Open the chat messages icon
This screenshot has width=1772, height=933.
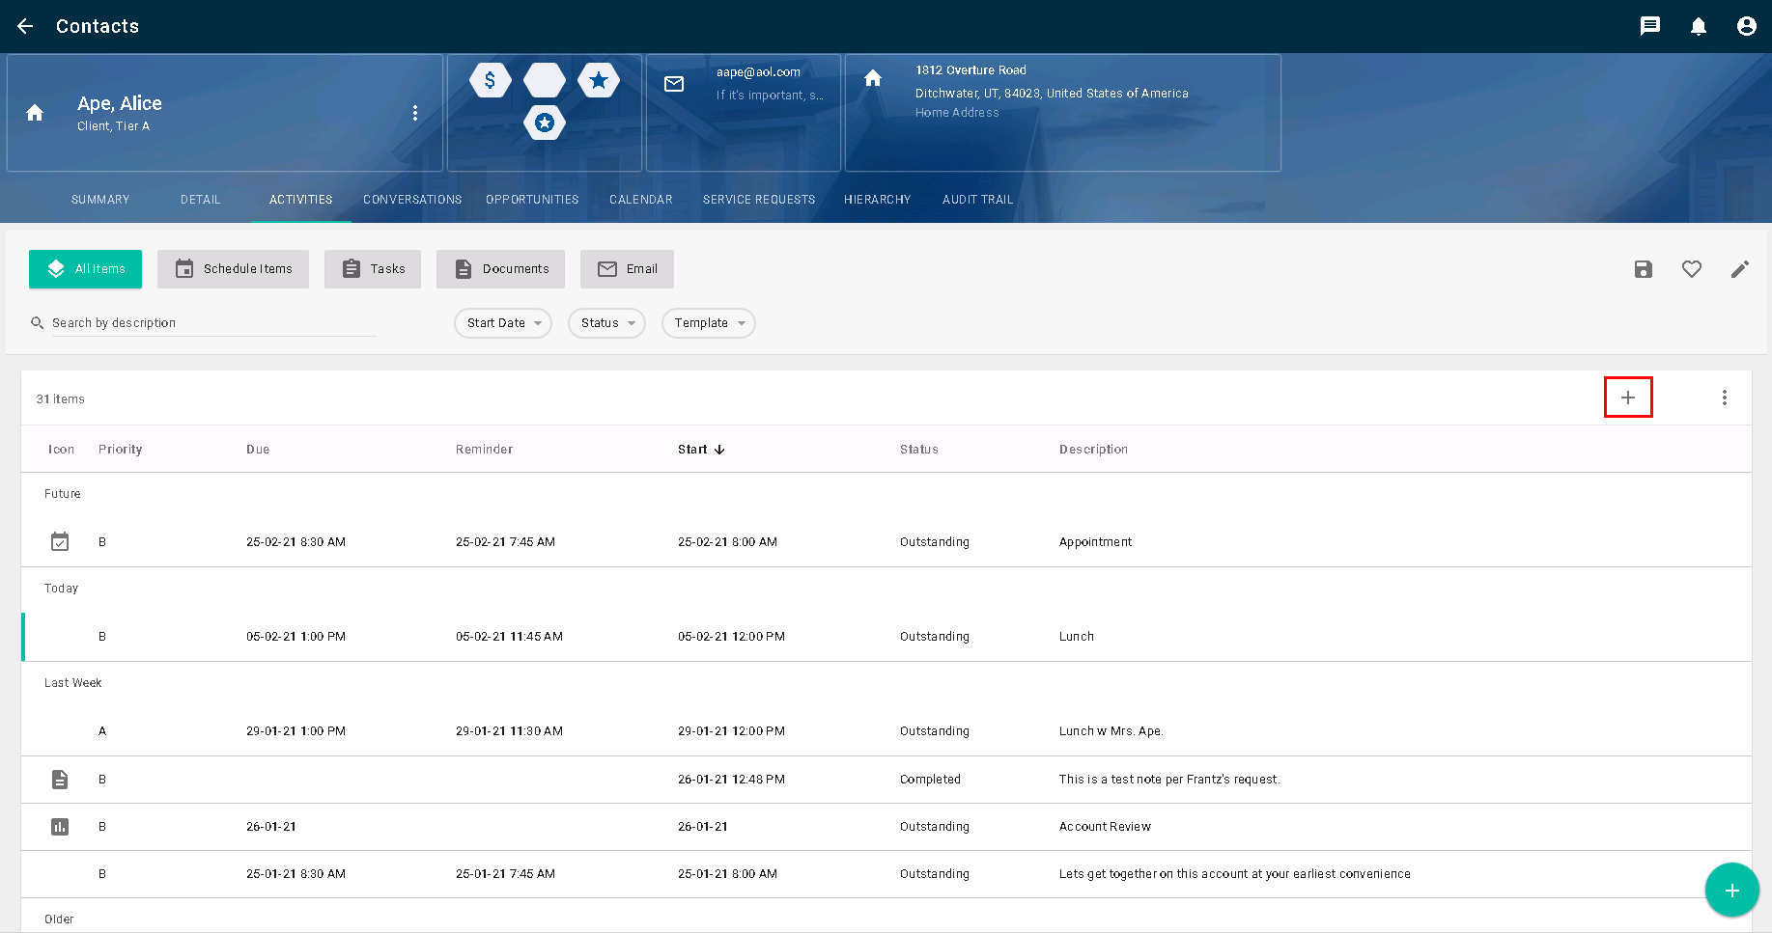point(1649,26)
